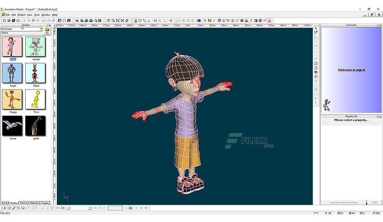Open the All Libraries dropdown
The width and height of the screenshot is (383, 222).
[x=41, y=29]
